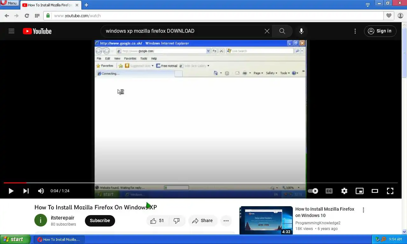Bookmark this page with the heart icon
The width and height of the screenshot is (407, 244).
[x=389, y=16]
